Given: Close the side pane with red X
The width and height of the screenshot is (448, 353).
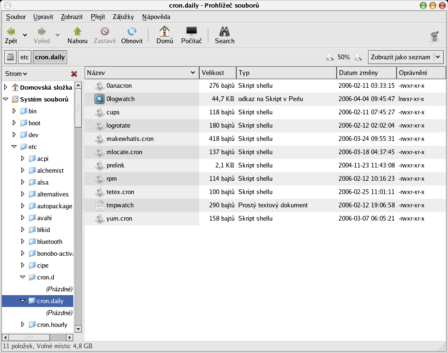Looking at the screenshot, I should (x=74, y=74).
